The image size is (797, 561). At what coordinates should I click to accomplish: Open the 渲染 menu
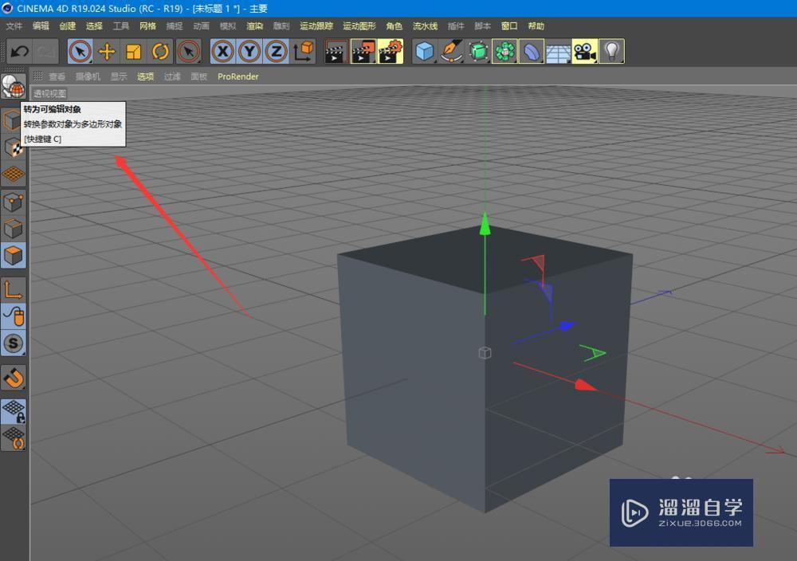(255, 26)
